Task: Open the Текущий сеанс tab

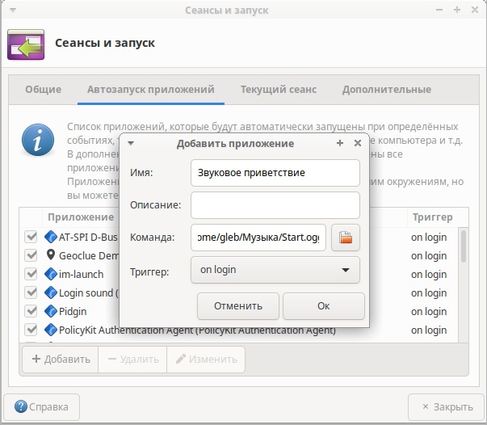Action: (x=278, y=90)
